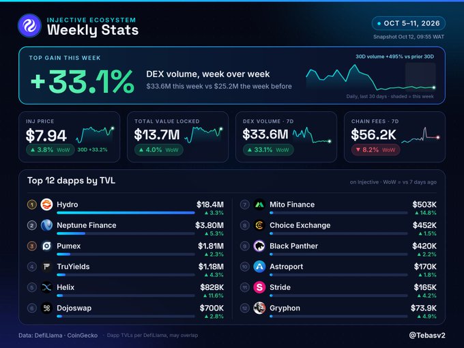
Task: Click the Astroport dapp icon
Action: click(259, 267)
